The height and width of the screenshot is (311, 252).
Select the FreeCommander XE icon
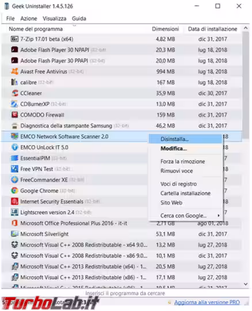(x=14, y=180)
